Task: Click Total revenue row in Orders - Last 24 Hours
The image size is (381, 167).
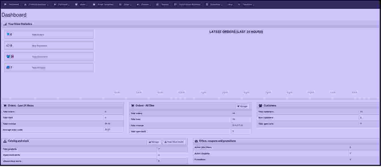Action: tap(63, 124)
